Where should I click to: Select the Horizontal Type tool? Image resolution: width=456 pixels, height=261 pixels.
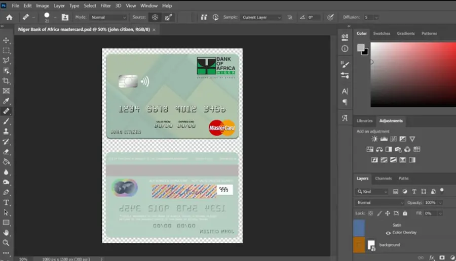6,202
